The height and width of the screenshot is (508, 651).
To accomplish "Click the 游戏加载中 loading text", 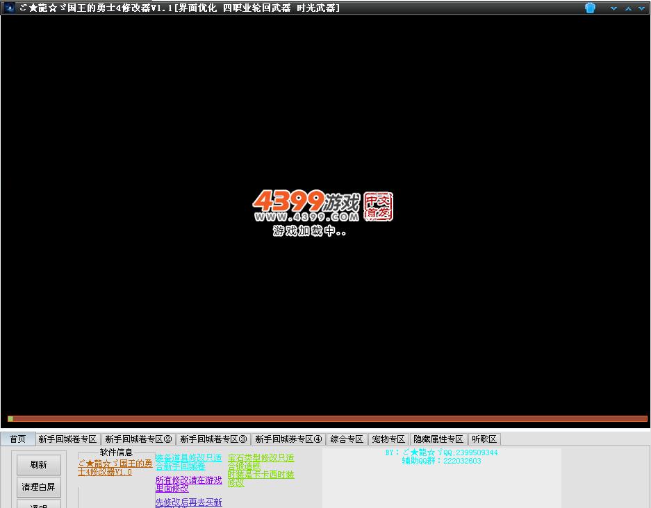I will pos(309,231).
